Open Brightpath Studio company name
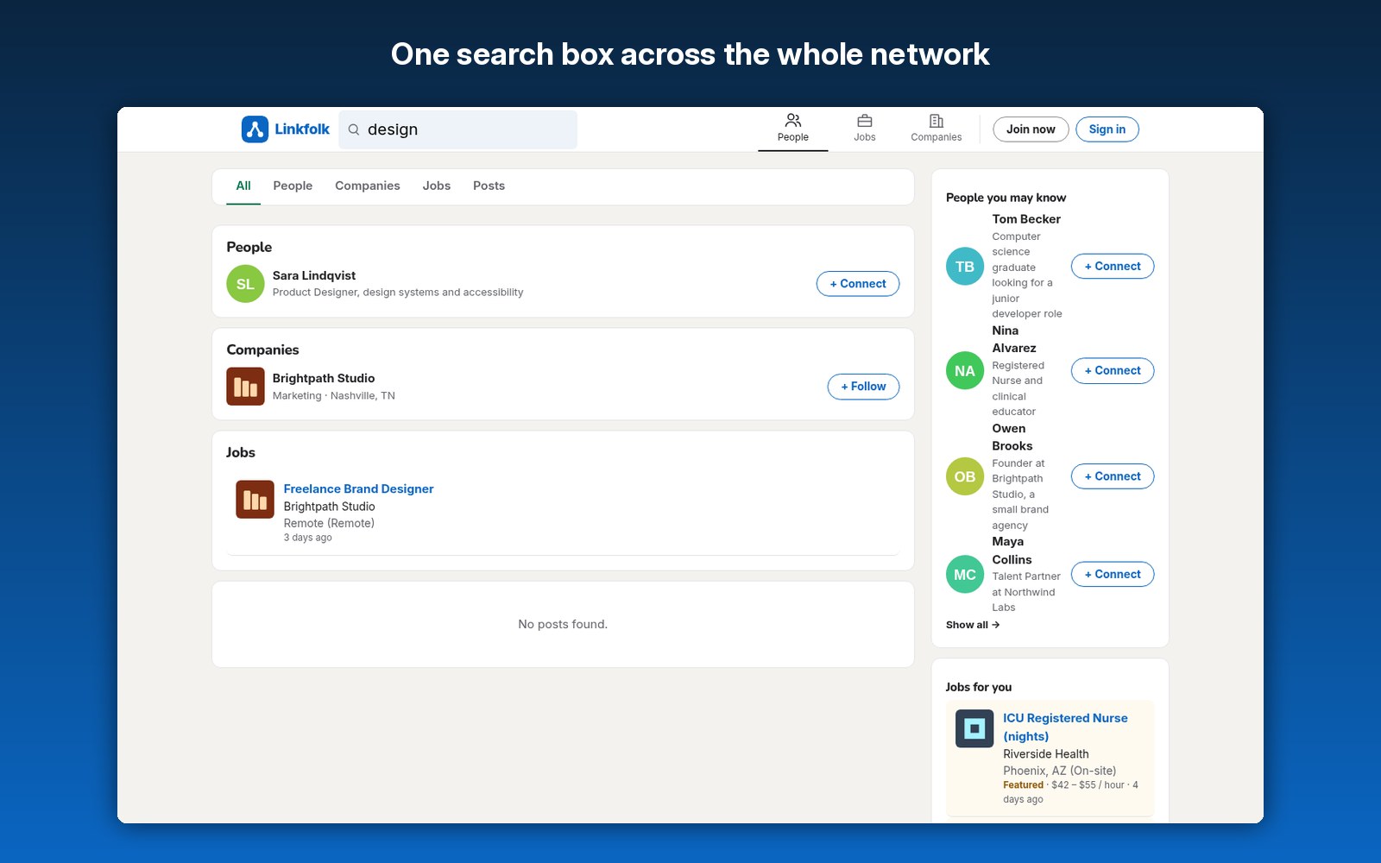Image resolution: width=1381 pixels, height=863 pixels. point(324,378)
